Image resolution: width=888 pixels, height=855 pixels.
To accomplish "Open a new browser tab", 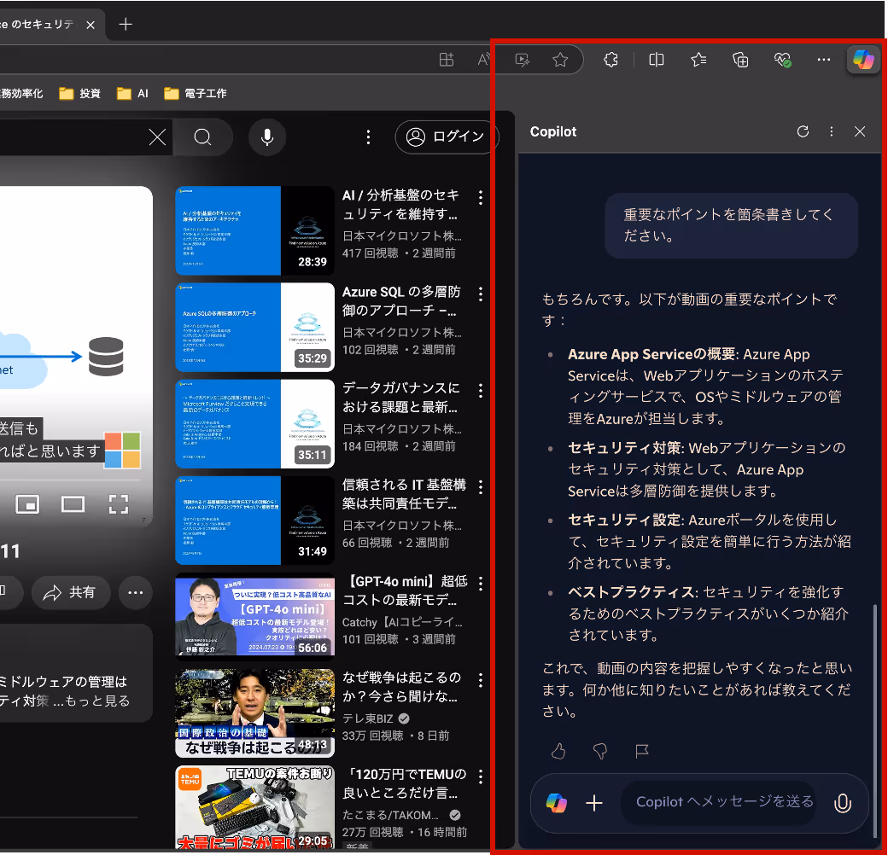I will [126, 25].
